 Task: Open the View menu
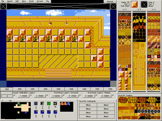24,1
